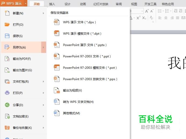This screenshot has width=186, height=139.
Task: Click the Save As pencil icon
Action: click(7, 47)
